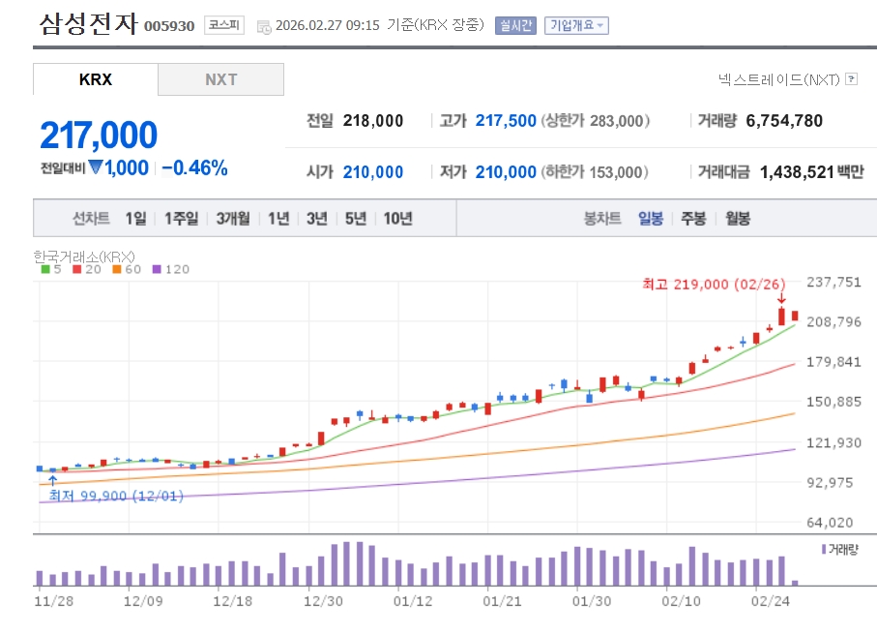Click the blue arrow at 최저 99,900 marker
The height and width of the screenshot is (634, 877).
click(x=52, y=479)
